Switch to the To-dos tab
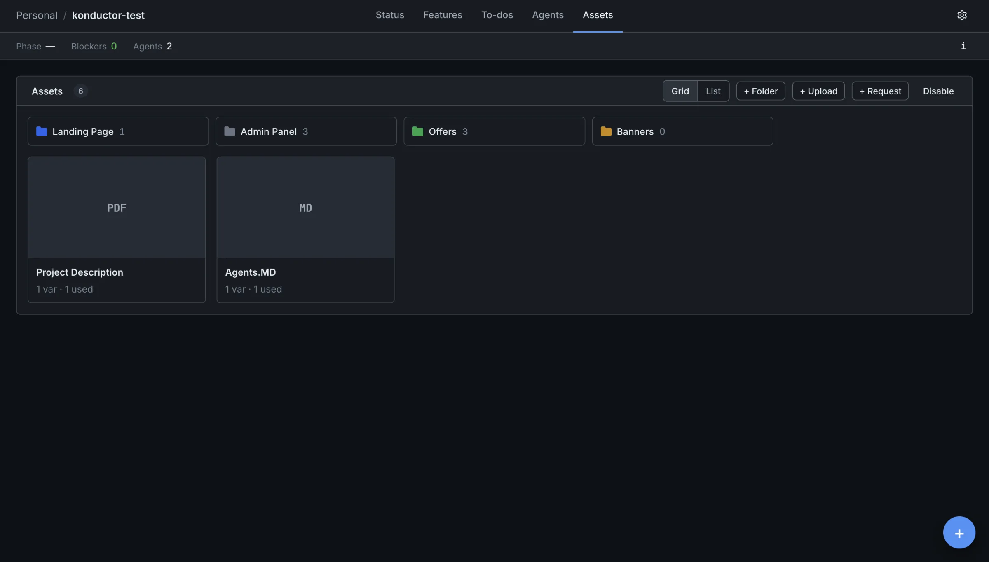This screenshot has height=562, width=989. pyautogui.click(x=497, y=15)
